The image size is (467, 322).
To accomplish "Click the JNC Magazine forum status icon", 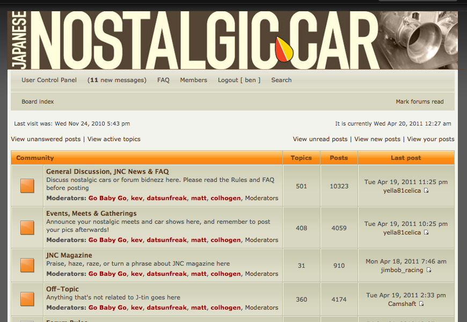I will (x=27, y=266).
